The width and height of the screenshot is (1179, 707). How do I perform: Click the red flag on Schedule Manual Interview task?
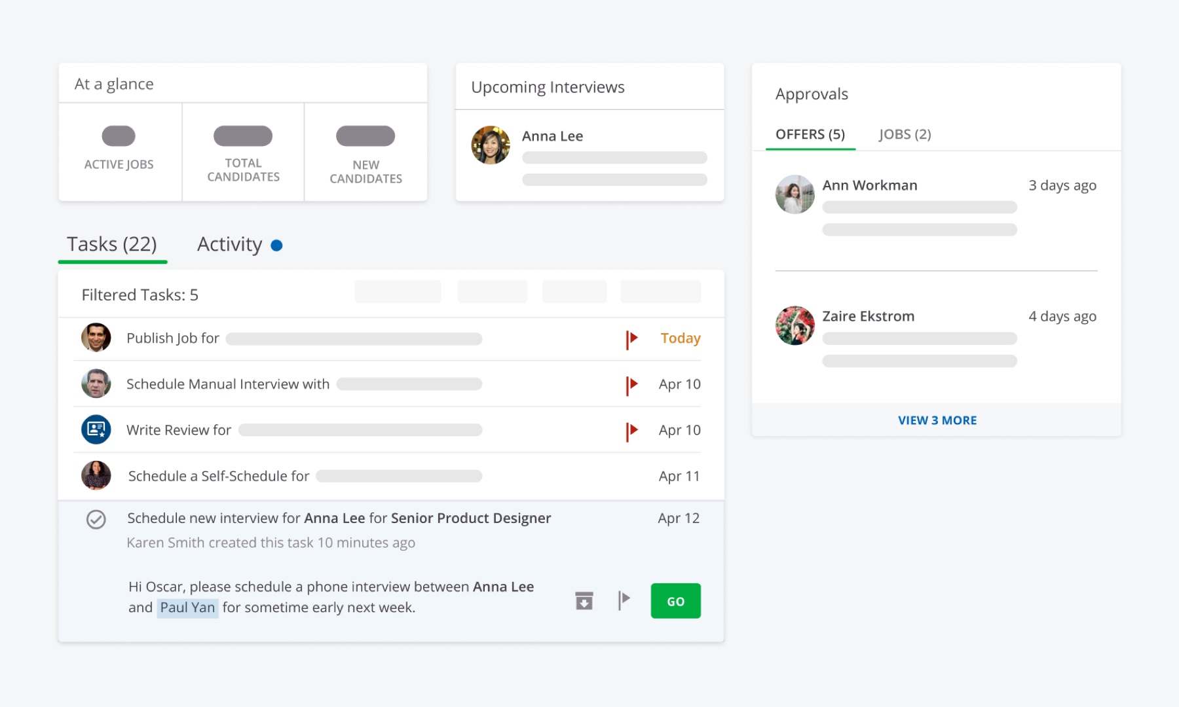[x=631, y=385]
